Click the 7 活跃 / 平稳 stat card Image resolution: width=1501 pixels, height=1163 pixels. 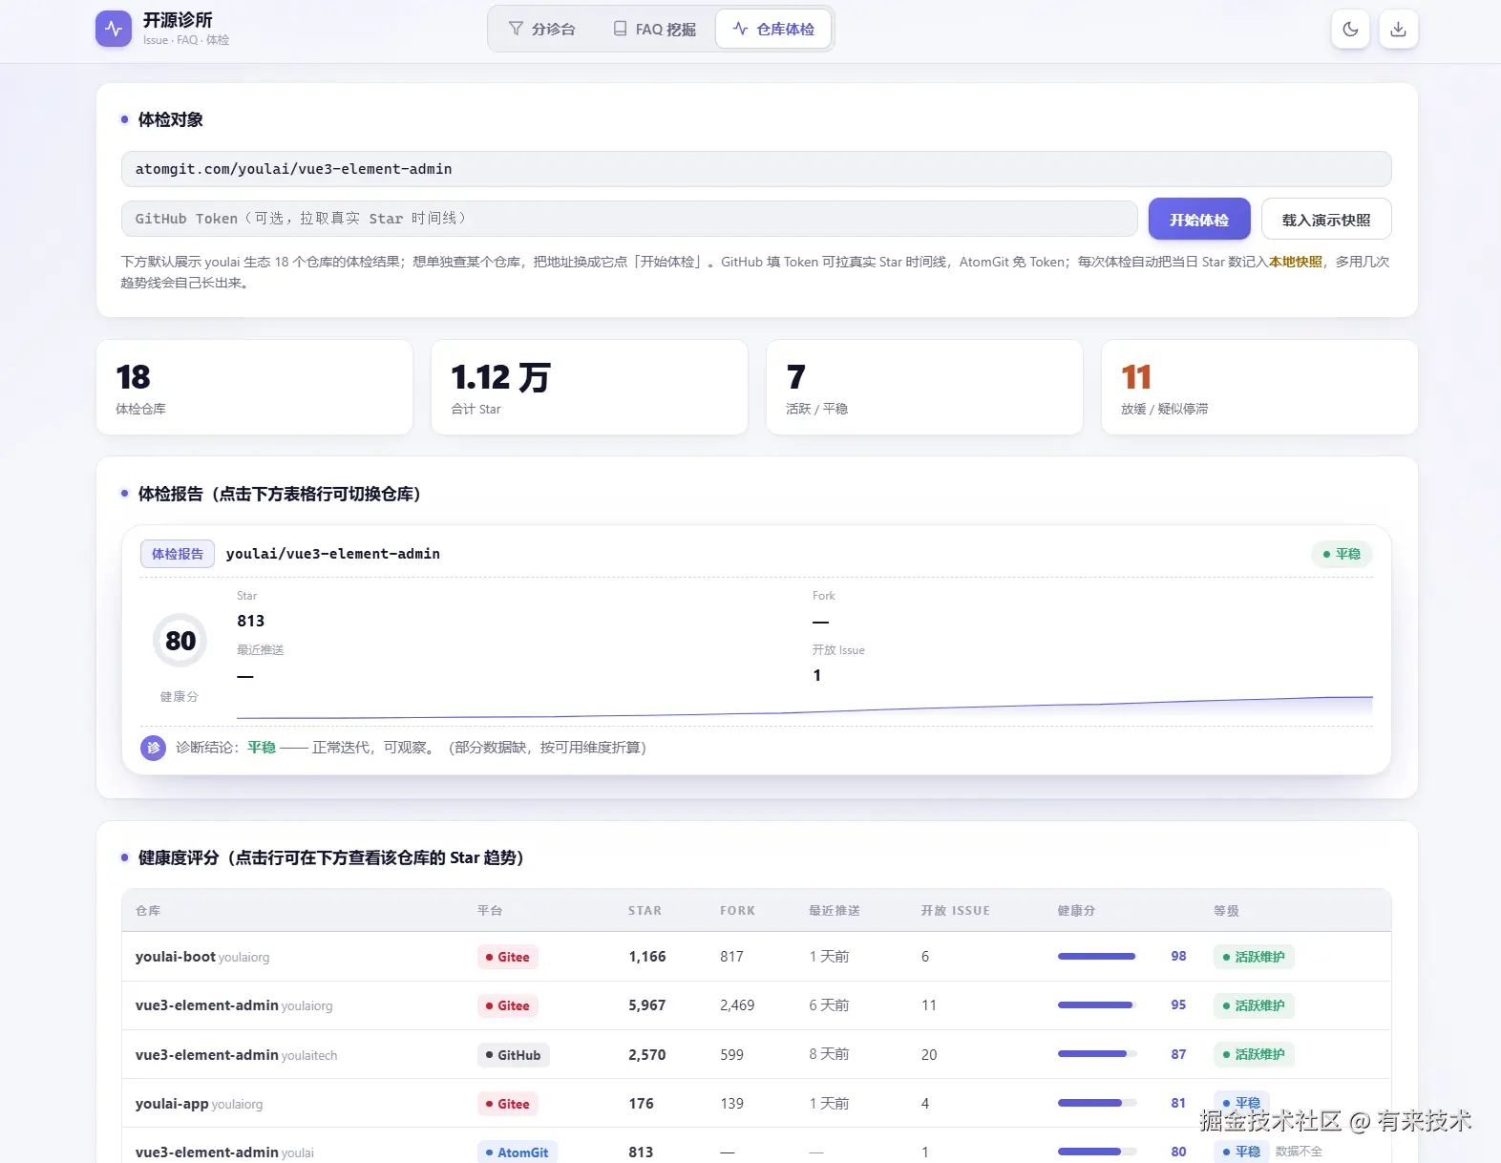click(924, 388)
